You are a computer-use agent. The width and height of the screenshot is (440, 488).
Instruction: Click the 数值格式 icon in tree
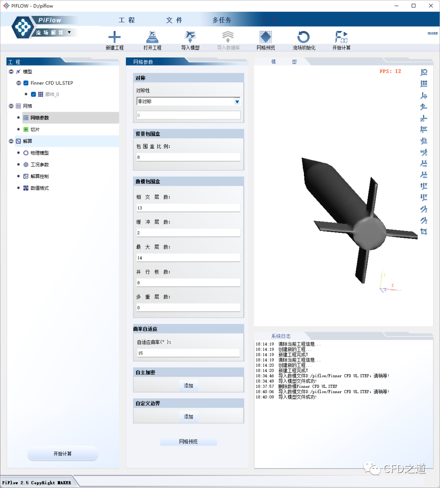(x=26, y=188)
